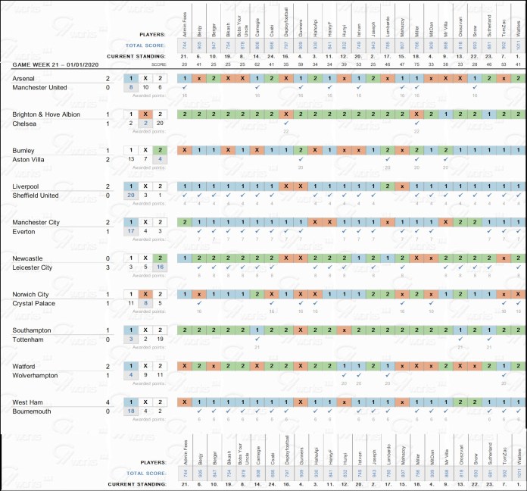Viewport: 527px width, 491px height.
Task: Click the Leicester City team name
Action: (x=33, y=267)
